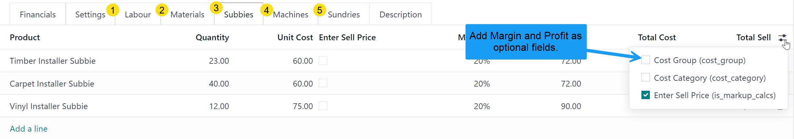Viewport: 794px width, 139px height.
Task: Sort by the Unit Cost column header
Action: [x=295, y=37]
